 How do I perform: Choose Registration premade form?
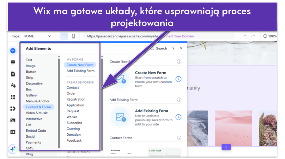point(76,99)
